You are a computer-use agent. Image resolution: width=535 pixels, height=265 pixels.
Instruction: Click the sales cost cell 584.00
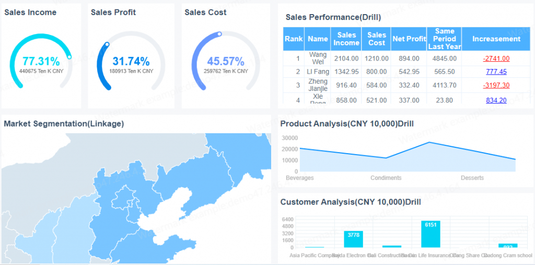pos(376,85)
